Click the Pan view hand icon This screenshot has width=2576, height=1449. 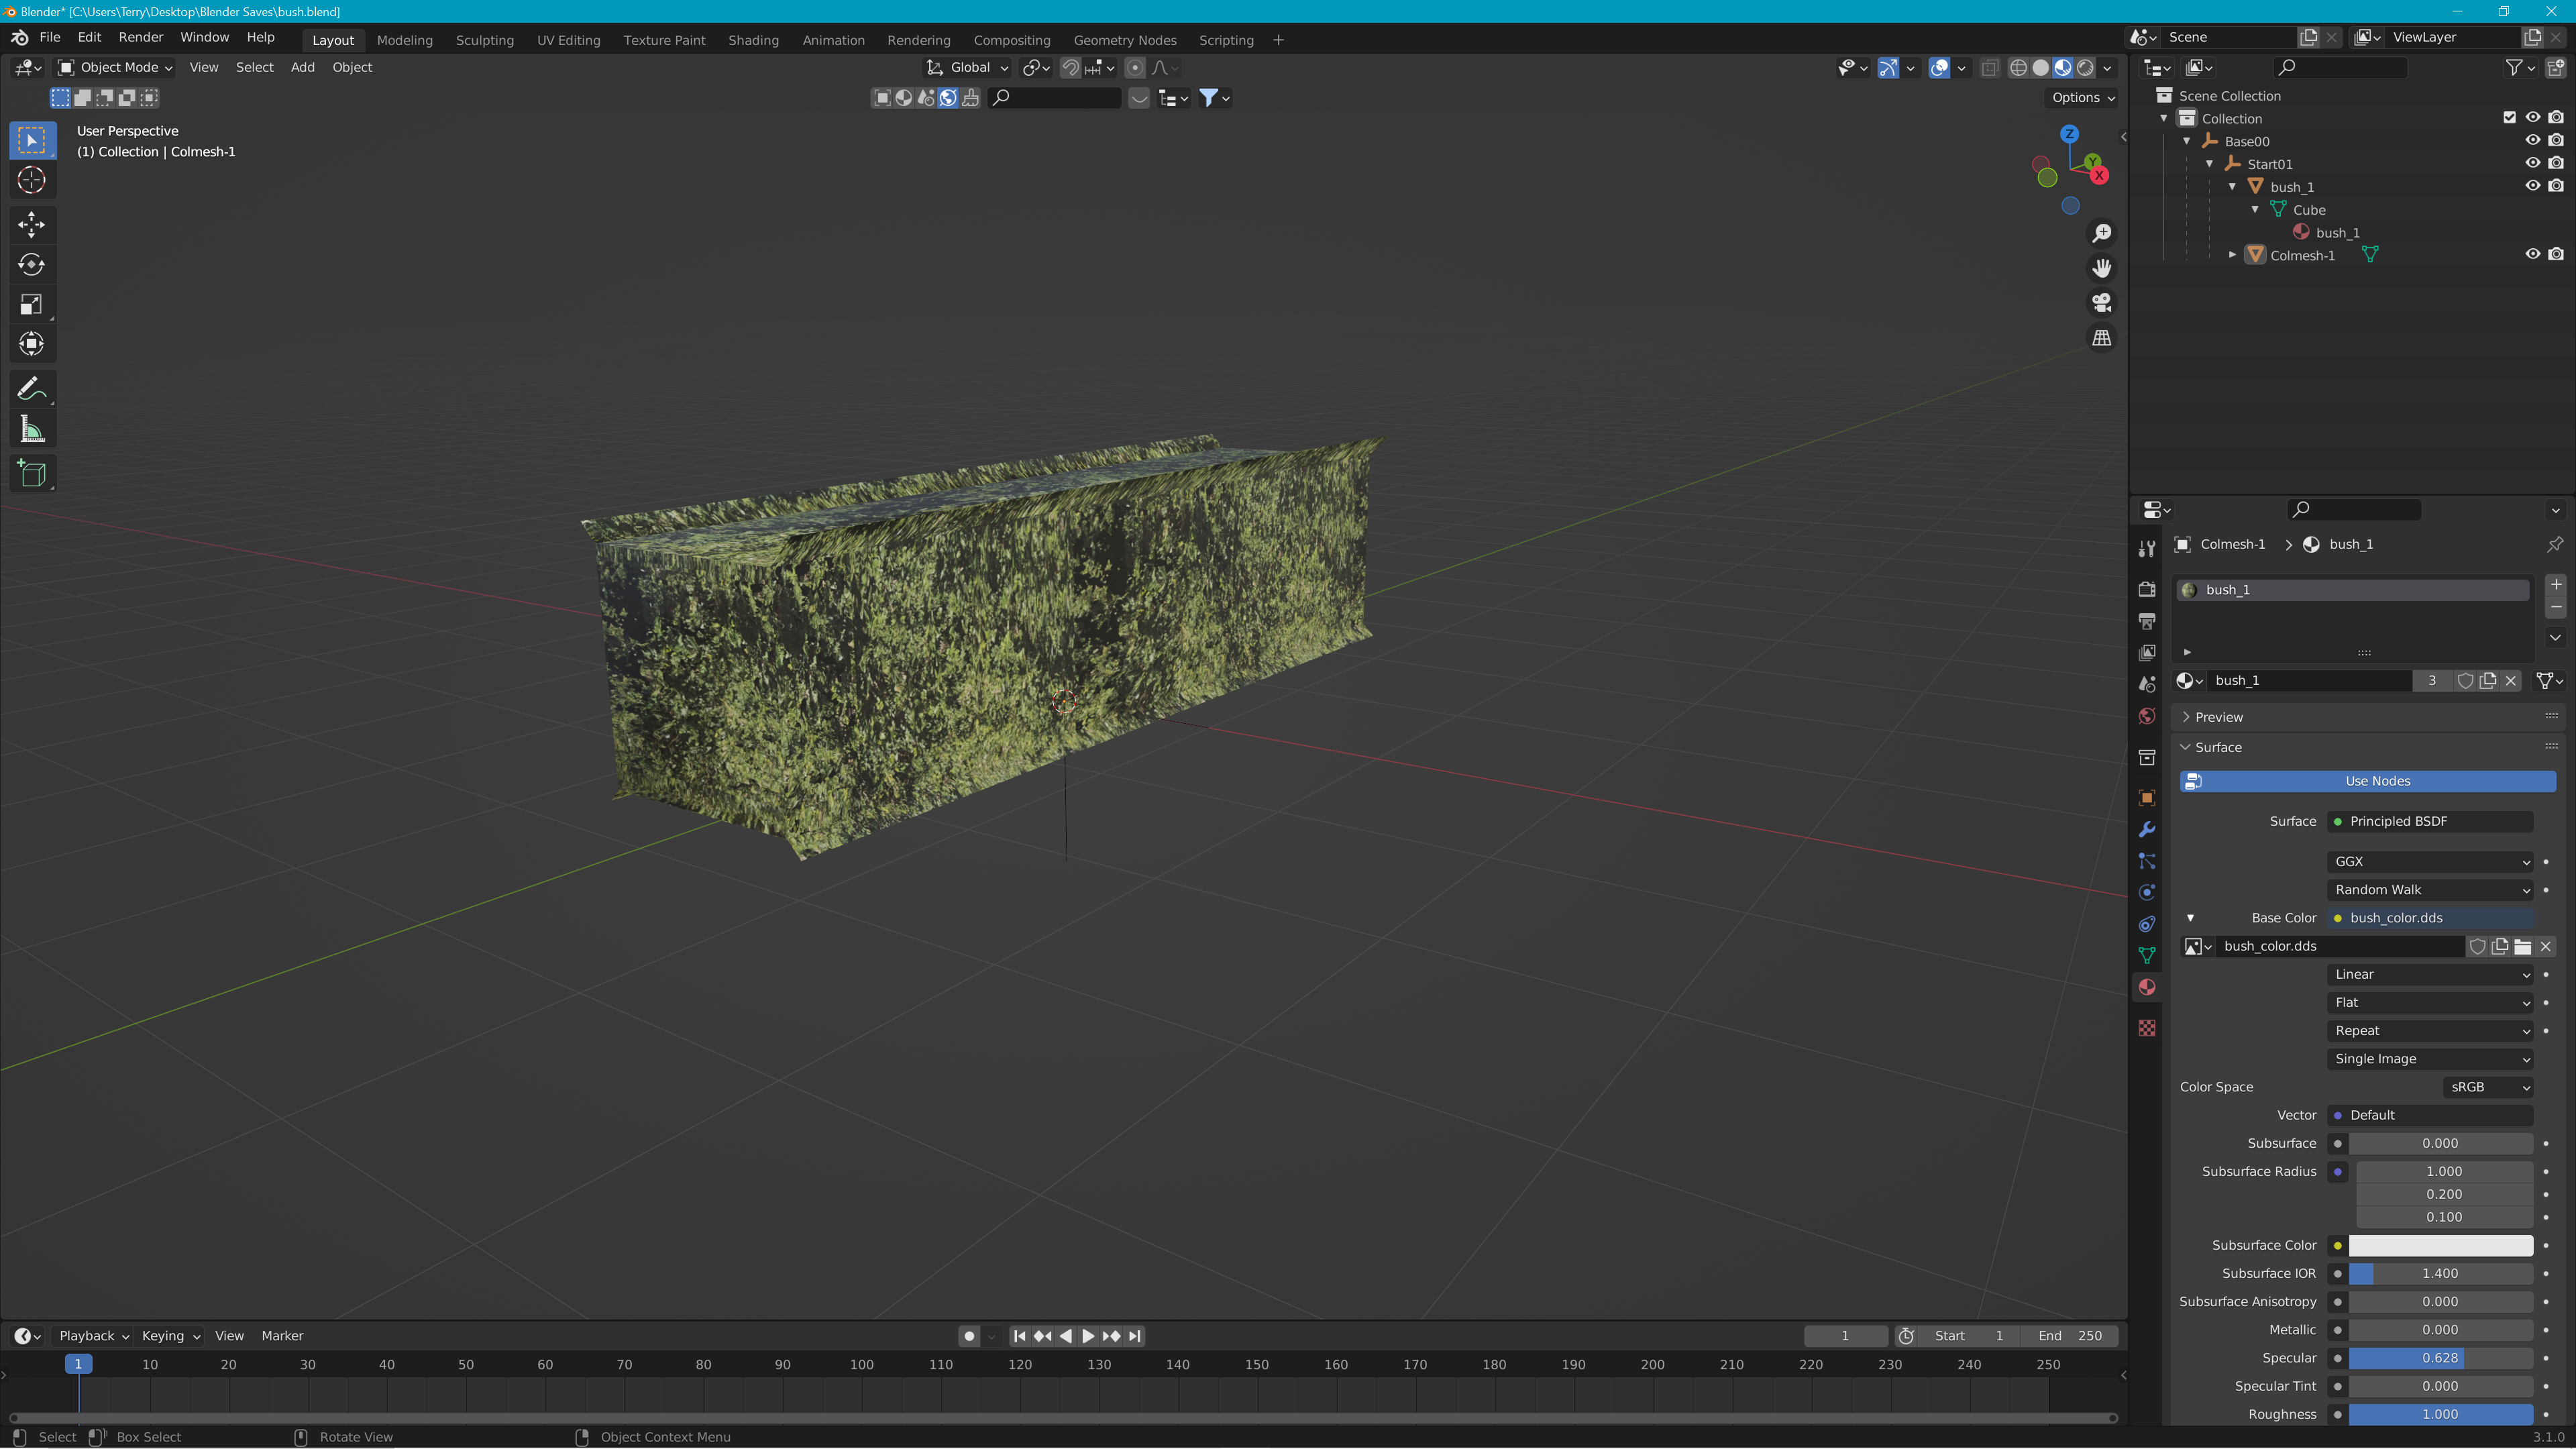(x=2102, y=268)
